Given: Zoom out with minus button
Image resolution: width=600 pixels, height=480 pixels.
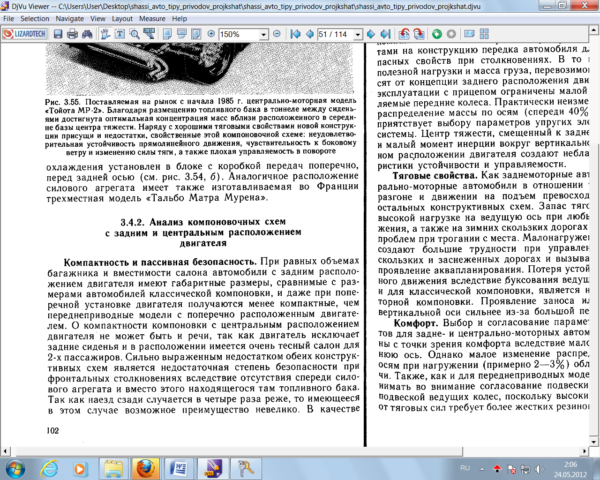Looking at the screenshot, I should coord(277,34).
